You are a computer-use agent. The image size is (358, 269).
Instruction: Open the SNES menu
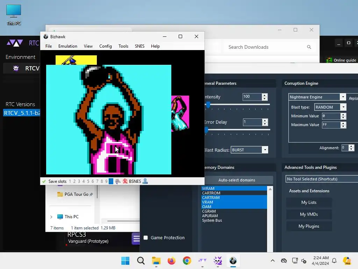coord(139,46)
